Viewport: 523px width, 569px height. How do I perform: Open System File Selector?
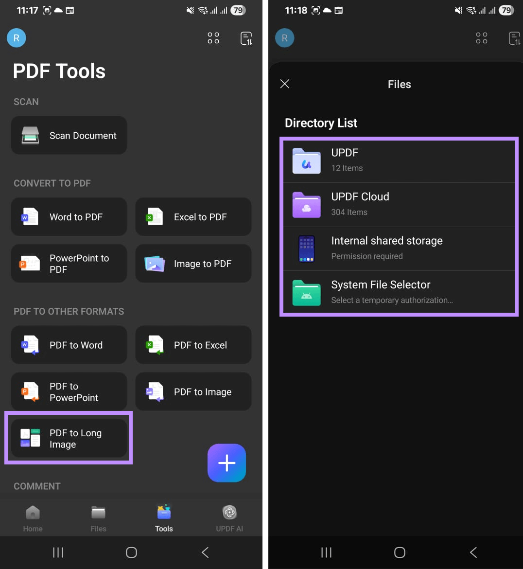[x=399, y=292]
